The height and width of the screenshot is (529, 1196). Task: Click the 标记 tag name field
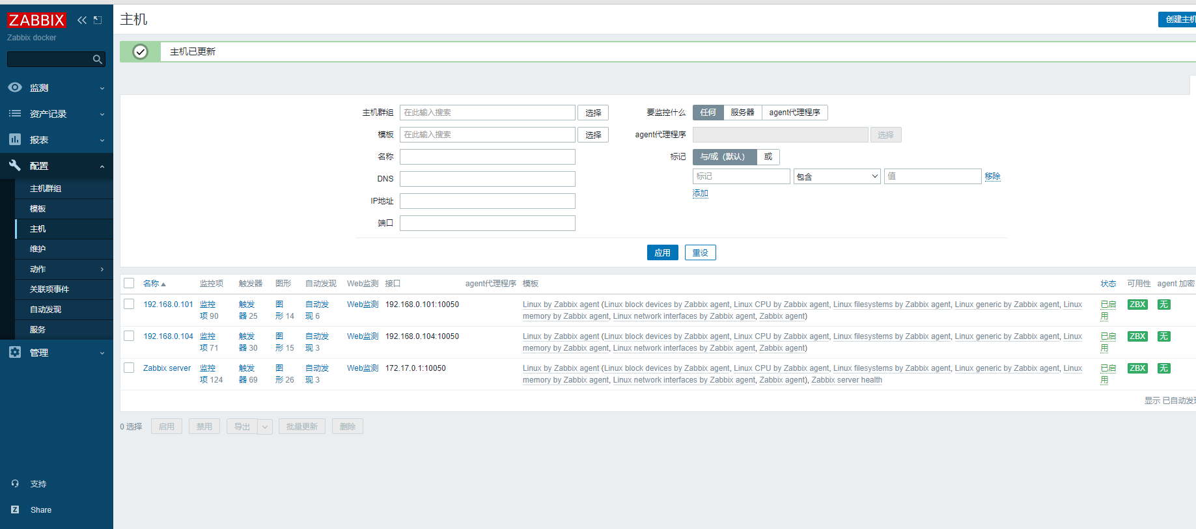742,176
